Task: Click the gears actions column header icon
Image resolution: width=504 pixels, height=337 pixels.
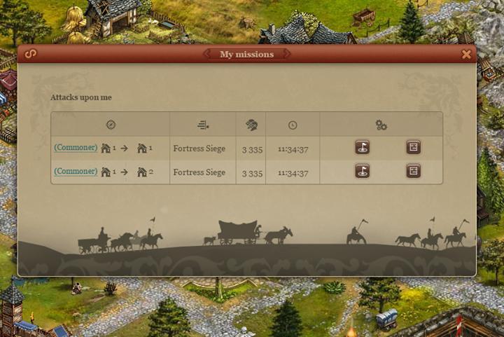Action: tap(381, 125)
